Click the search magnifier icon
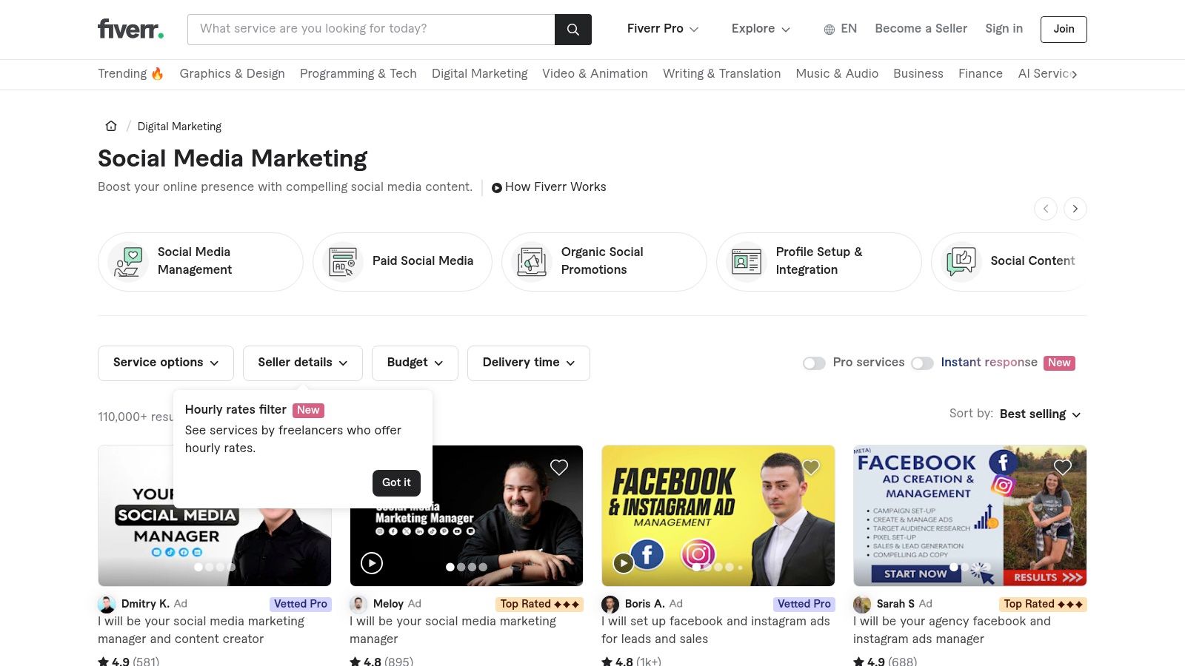The width and height of the screenshot is (1185, 666). point(573,30)
